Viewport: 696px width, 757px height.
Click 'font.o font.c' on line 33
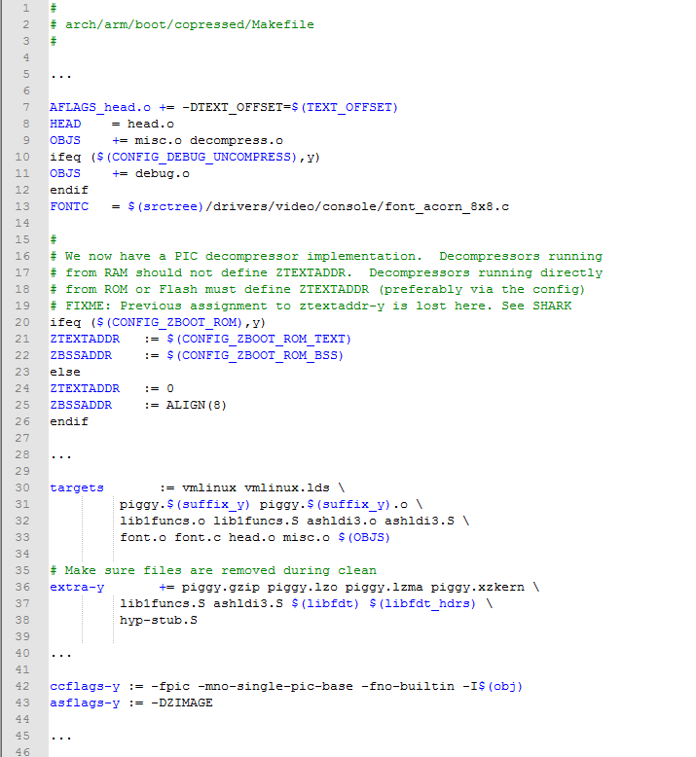tap(170, 537)
